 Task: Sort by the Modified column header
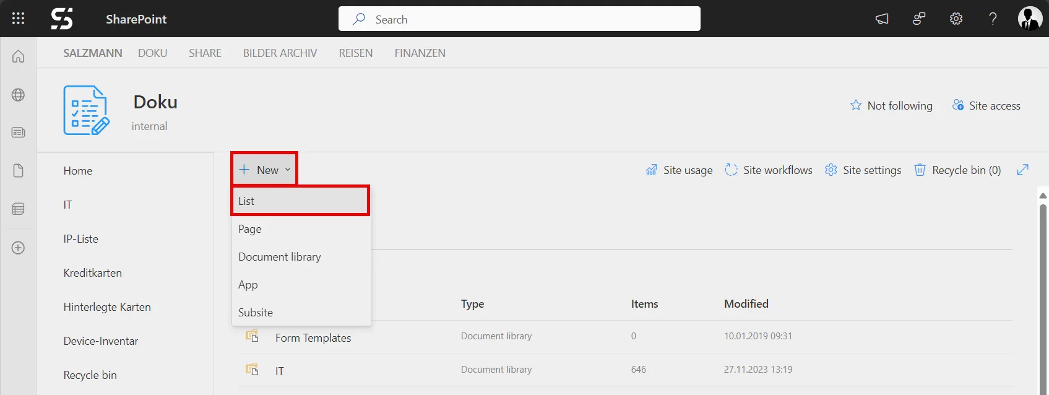point(746,304)
